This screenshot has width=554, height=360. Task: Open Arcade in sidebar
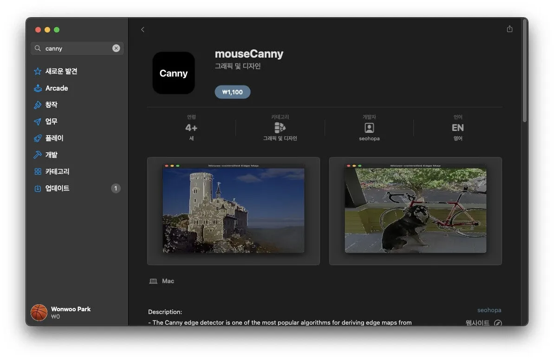point(77,88)
